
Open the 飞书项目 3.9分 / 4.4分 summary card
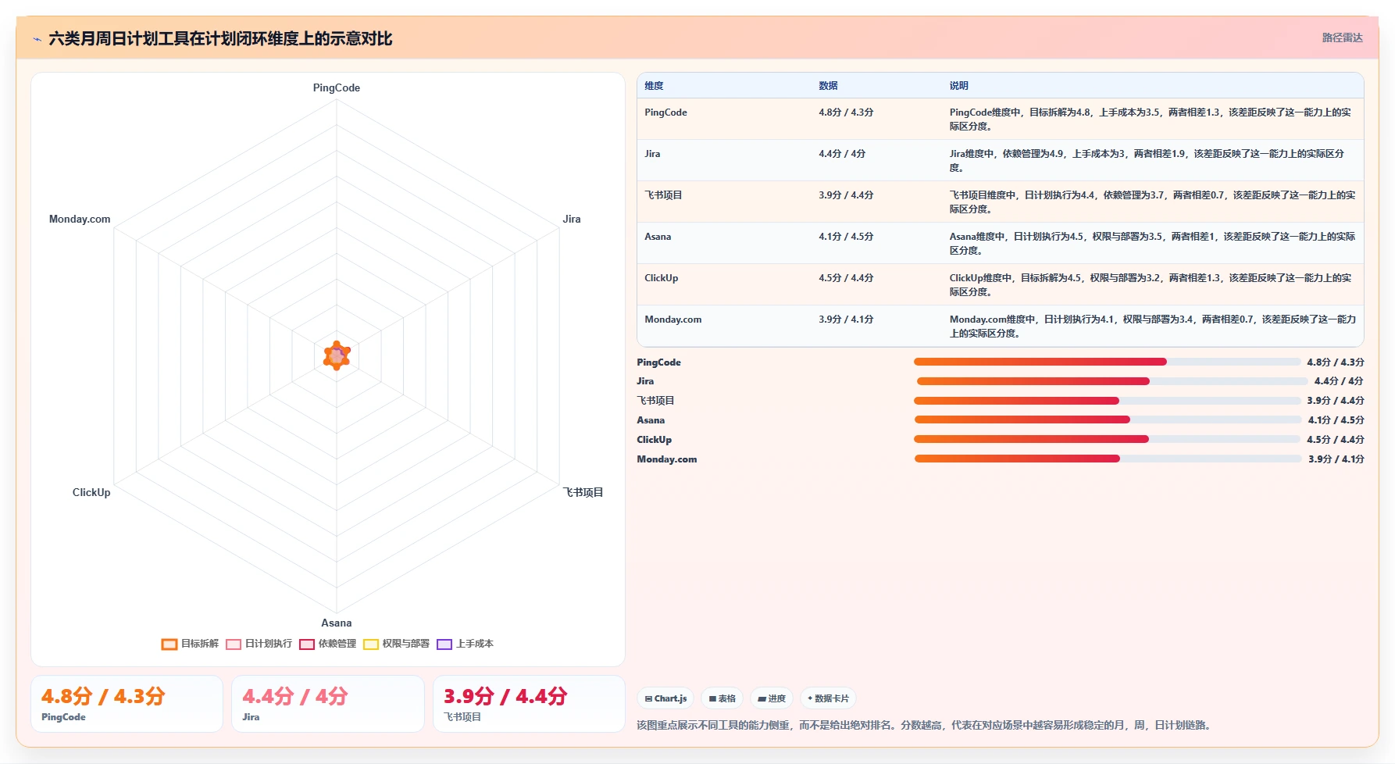tap(530, 704)
